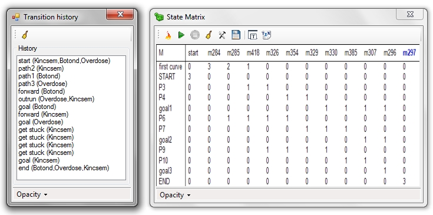Click the floppy disk save icon
This screenshot has width=433, height=215.
[x=236, y=35]
